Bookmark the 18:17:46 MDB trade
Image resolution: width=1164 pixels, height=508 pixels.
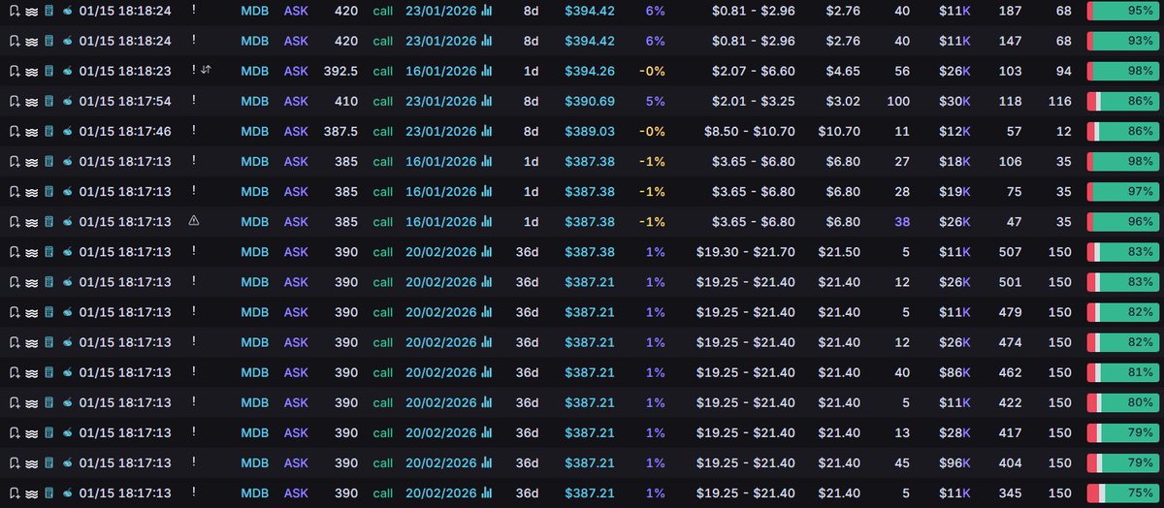coord(15,132)
